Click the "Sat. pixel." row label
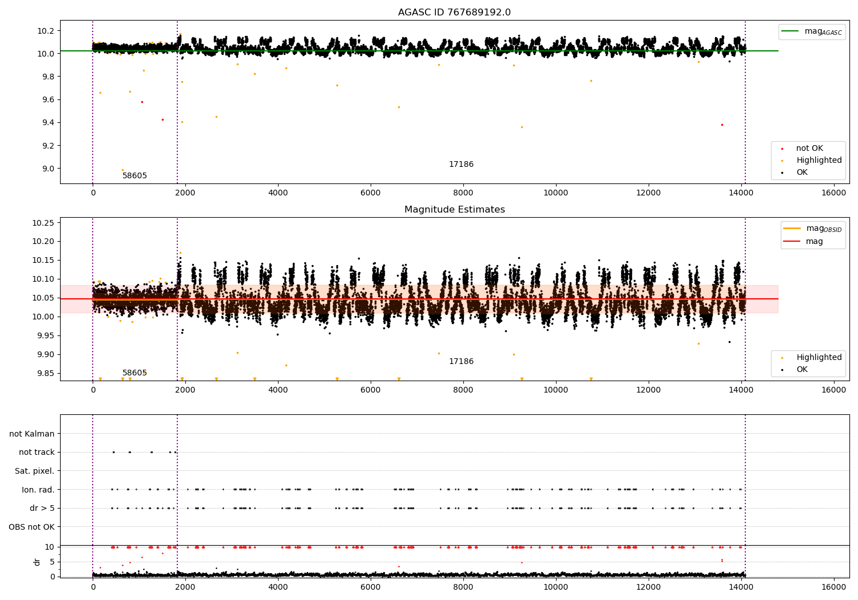This screenshot has width=858, height=600. pyautogui.click(x=35, y=471)
